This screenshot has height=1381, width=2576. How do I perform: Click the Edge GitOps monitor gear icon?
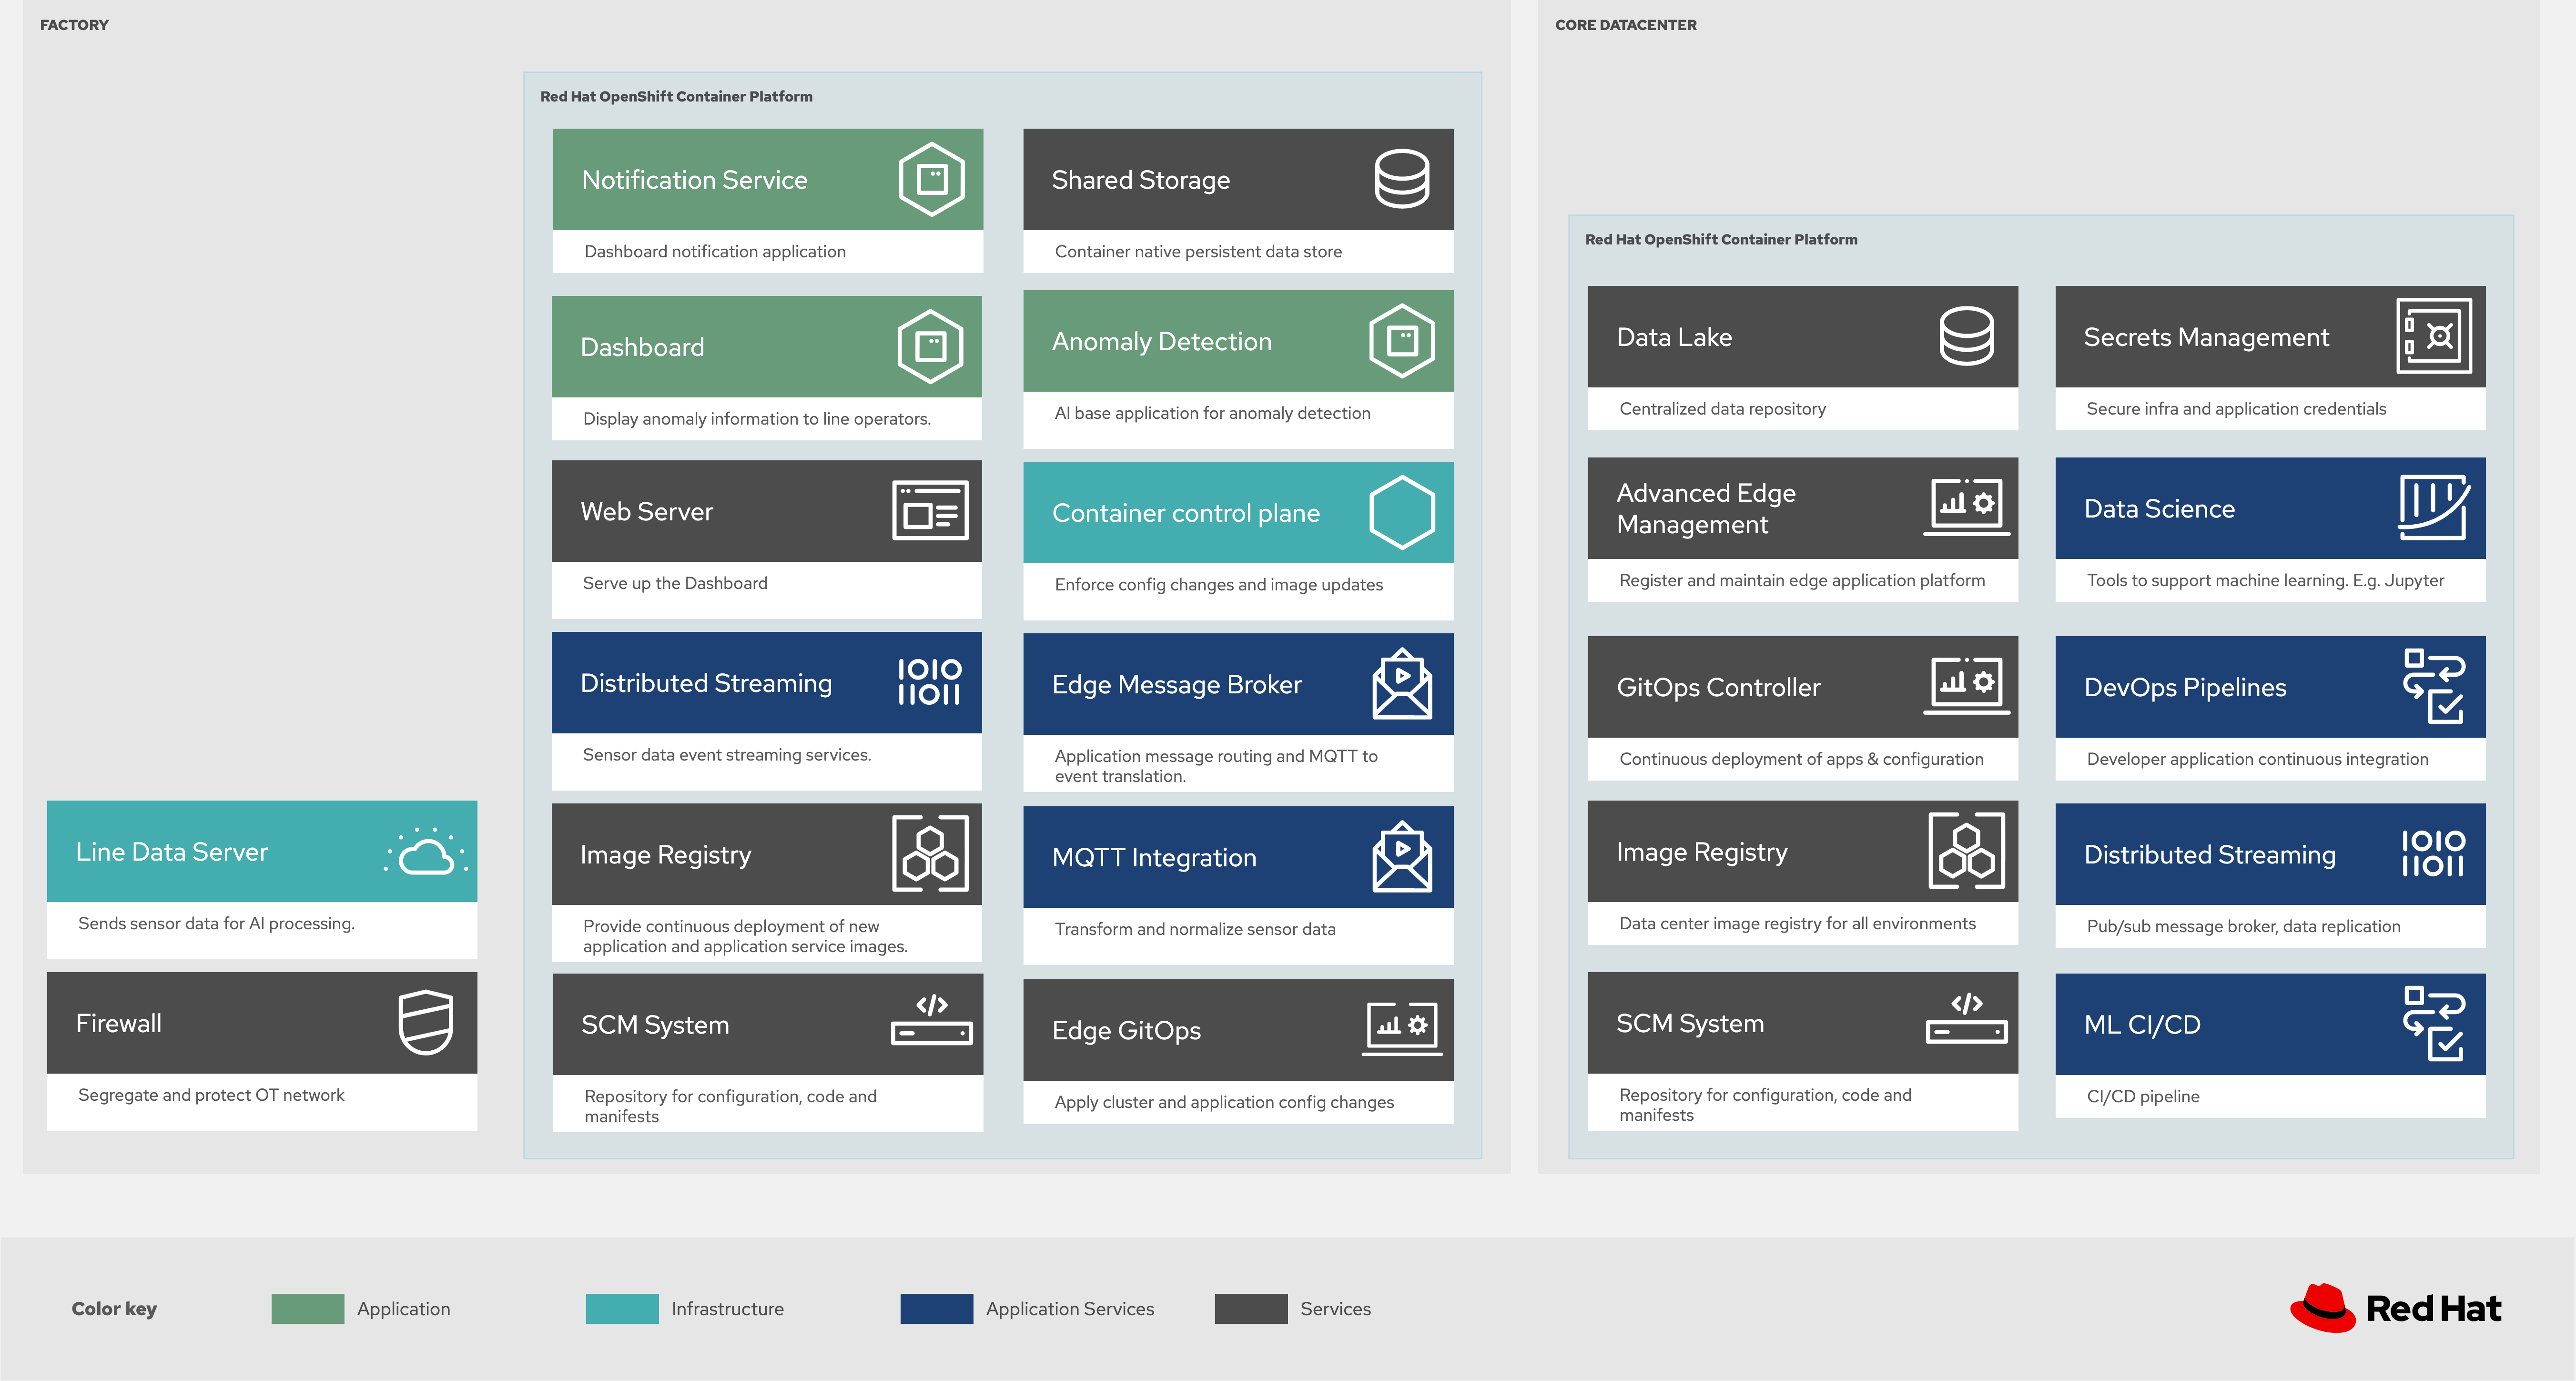tap(1402, 1028)
